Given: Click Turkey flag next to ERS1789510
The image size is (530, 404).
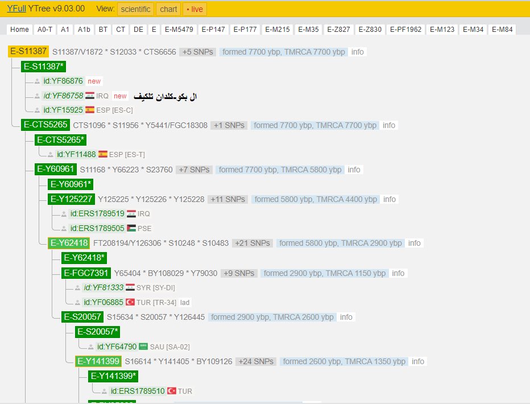Looking at the screenshot, I should coord(172,391).
